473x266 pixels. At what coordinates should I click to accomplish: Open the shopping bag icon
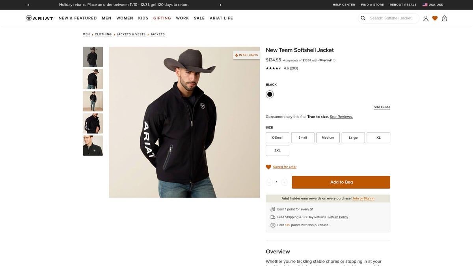coord(444,18)
